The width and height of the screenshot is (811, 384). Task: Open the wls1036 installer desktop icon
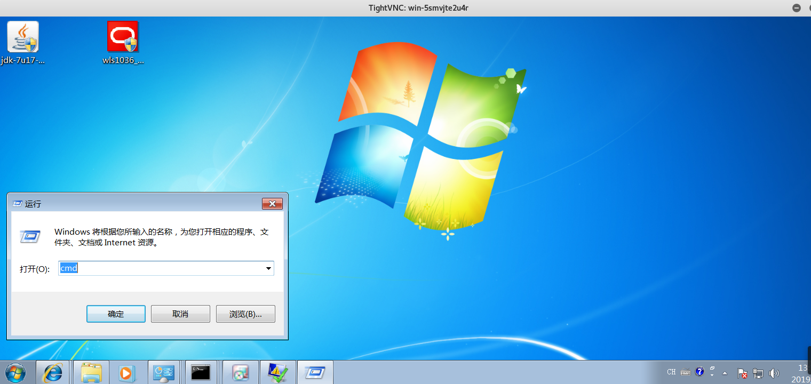(123, 43)
